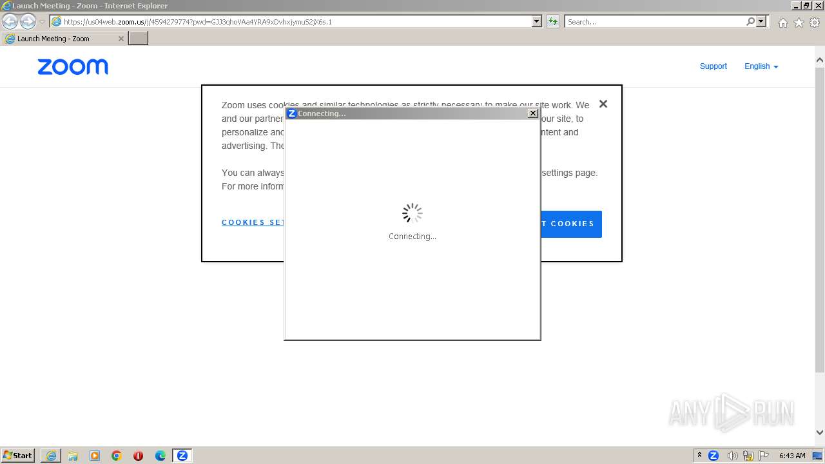Show hidden system tray icons
Screen dimensions: 825x464
click(x=699, y=456)
